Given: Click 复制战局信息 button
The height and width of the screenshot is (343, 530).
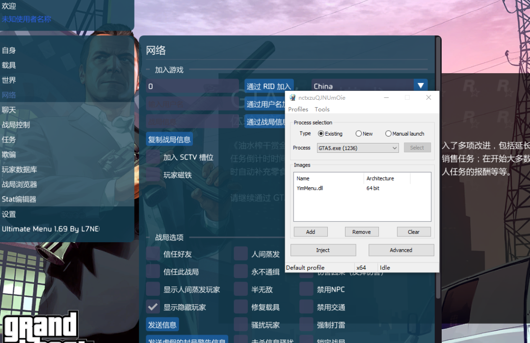Looking at the screenshot, I should (169, 140).
